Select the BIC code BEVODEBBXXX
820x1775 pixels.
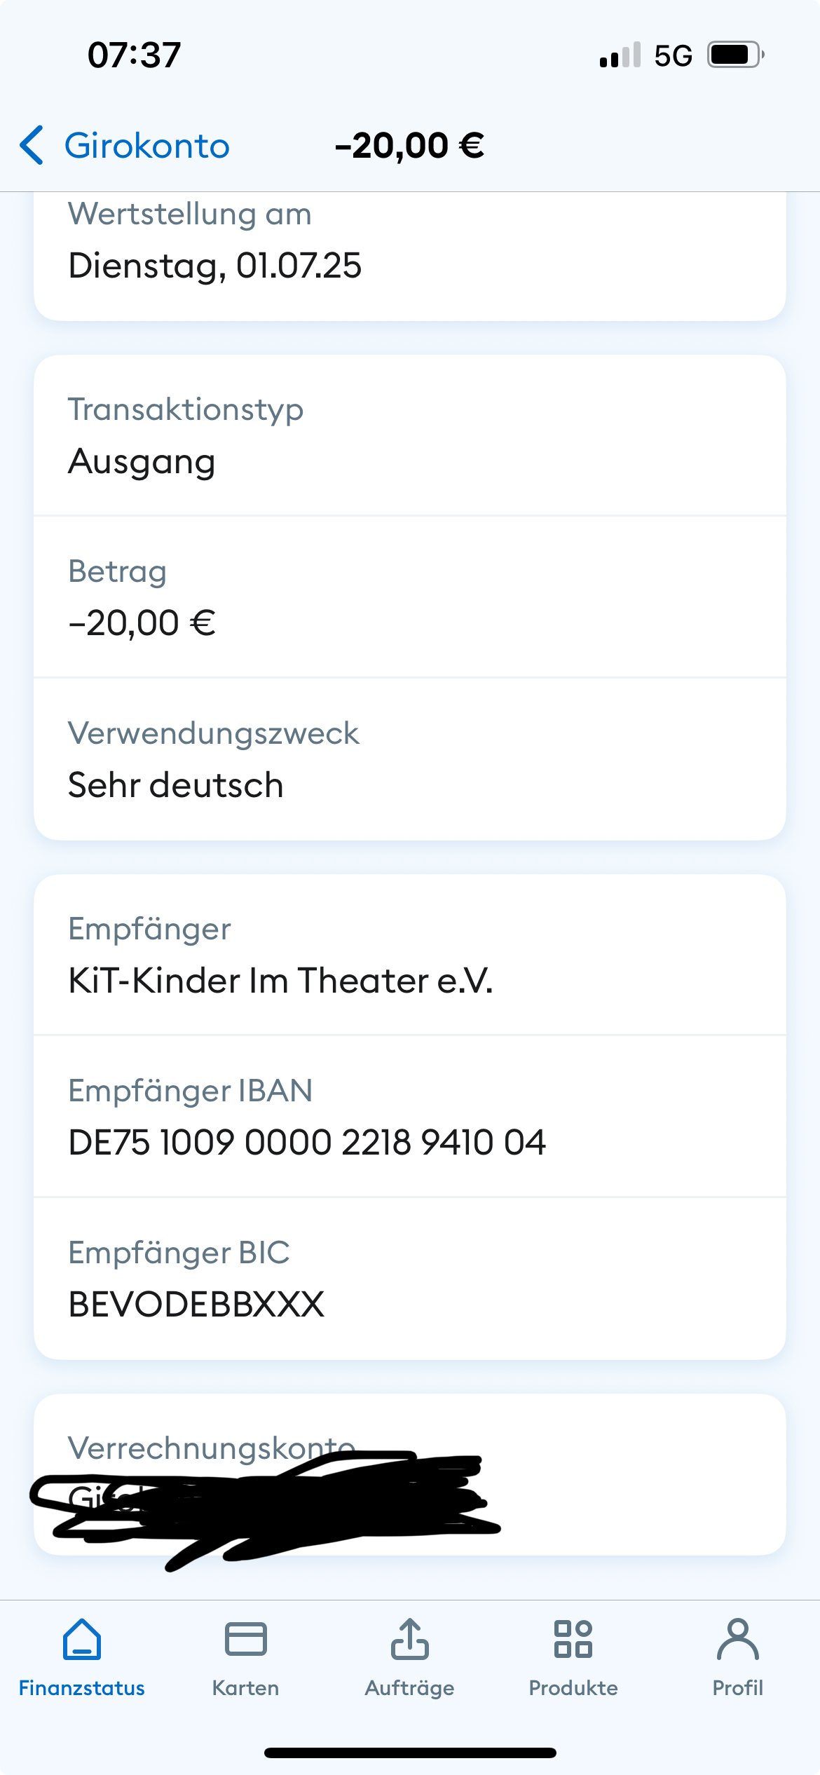click(x=196, y=1305)
